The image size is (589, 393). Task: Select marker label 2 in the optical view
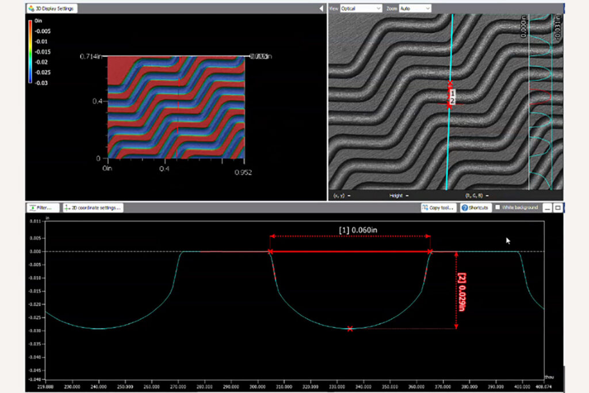click(x=452, y=101)
